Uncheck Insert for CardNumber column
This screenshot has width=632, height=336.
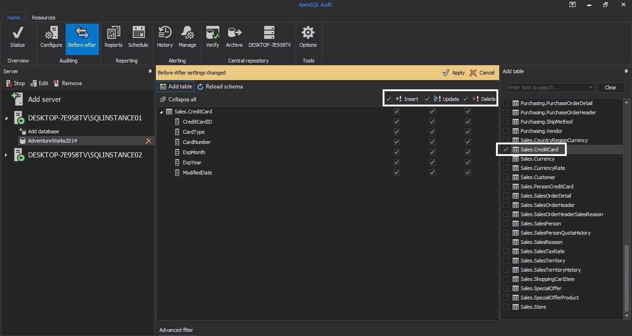[x=397, y=142]
